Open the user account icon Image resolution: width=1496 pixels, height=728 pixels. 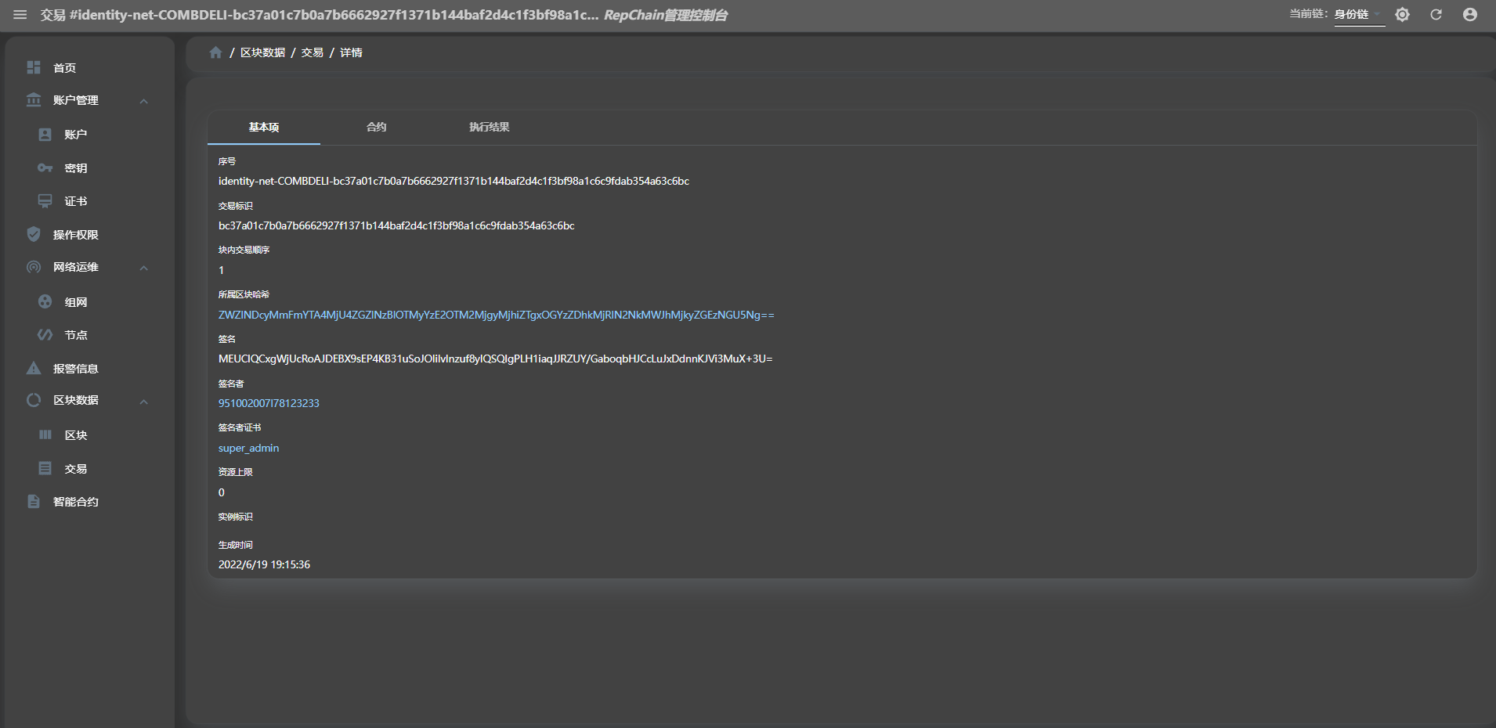[1470, 15]
